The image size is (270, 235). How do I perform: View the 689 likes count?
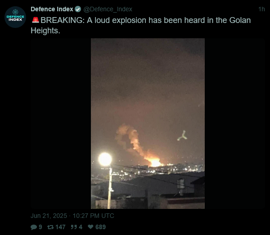(x=100, y=227)
